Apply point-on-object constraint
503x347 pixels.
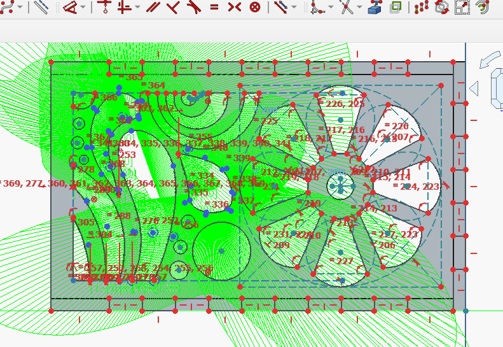pos(104,7)
